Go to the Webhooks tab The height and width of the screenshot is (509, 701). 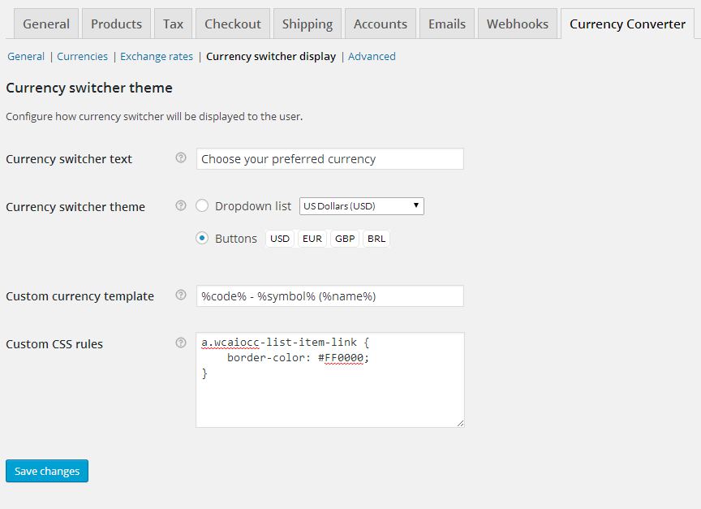517,24
